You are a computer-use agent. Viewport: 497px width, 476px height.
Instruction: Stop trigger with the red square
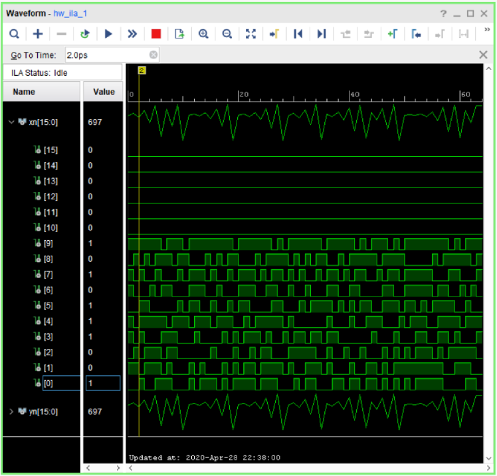pos(156,34)
